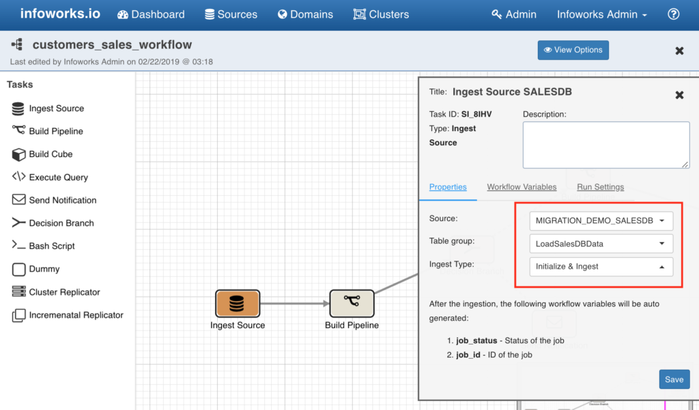Open the Run Settings tab

click(600, 186)
